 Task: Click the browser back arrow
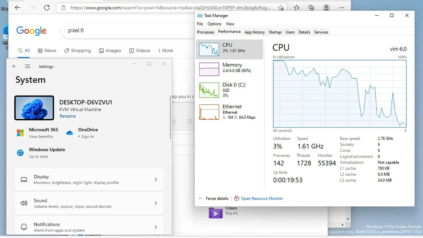pyautogui.click(x=18, y=8)
